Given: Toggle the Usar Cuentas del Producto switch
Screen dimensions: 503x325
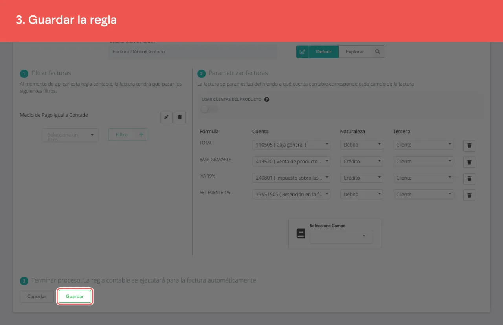Looking at the screenshot, I should 209,109.
